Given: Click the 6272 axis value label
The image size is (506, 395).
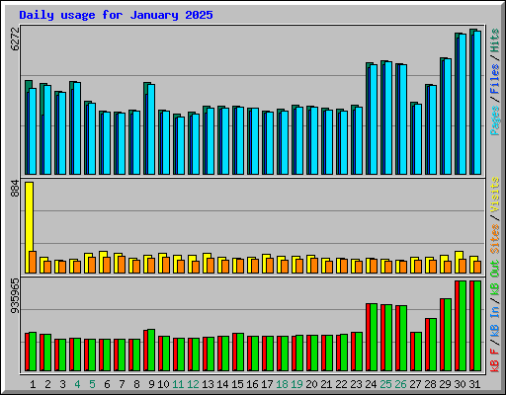Looking at the screenshot, I should coord(15,39).
